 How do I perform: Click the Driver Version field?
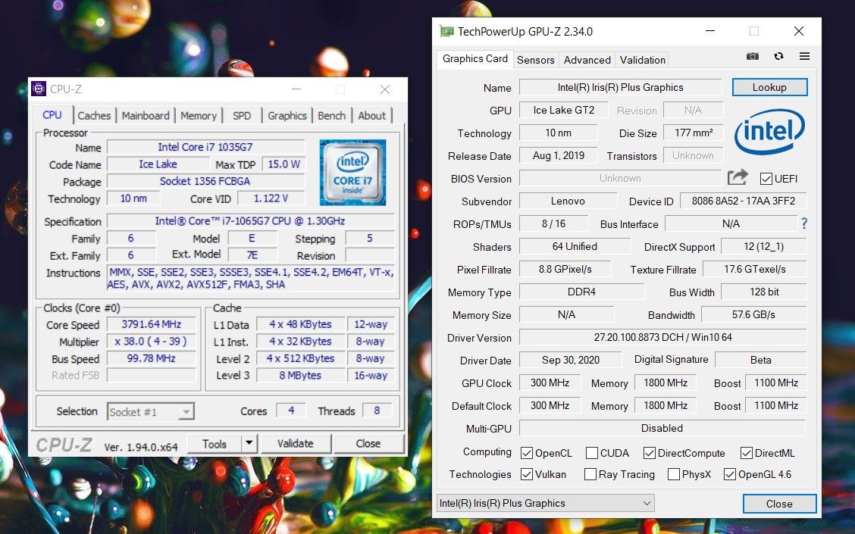pyautogui.click(x=662, y=337)
